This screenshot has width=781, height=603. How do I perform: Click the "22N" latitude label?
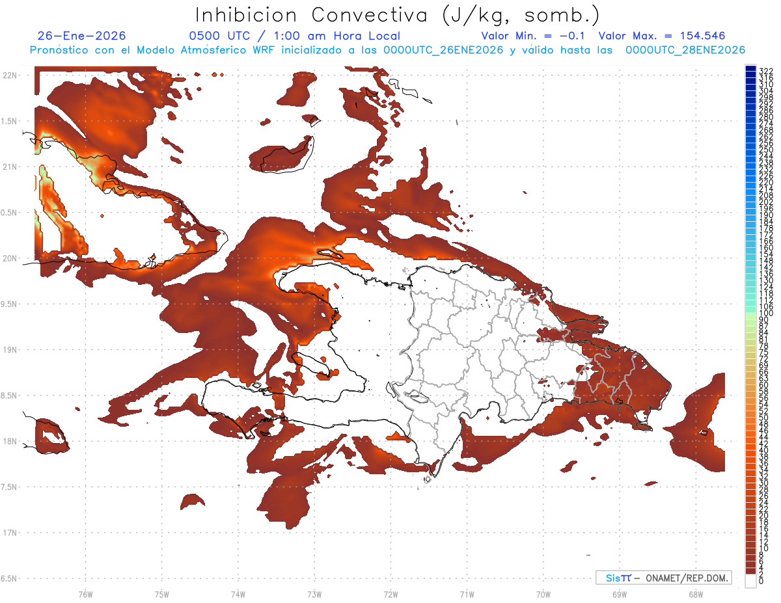click(x=10, y=75)
